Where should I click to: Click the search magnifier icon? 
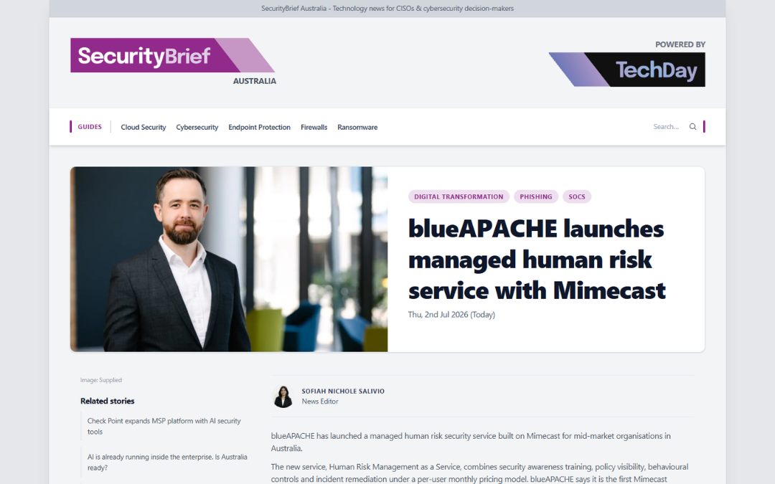[692, 127]
